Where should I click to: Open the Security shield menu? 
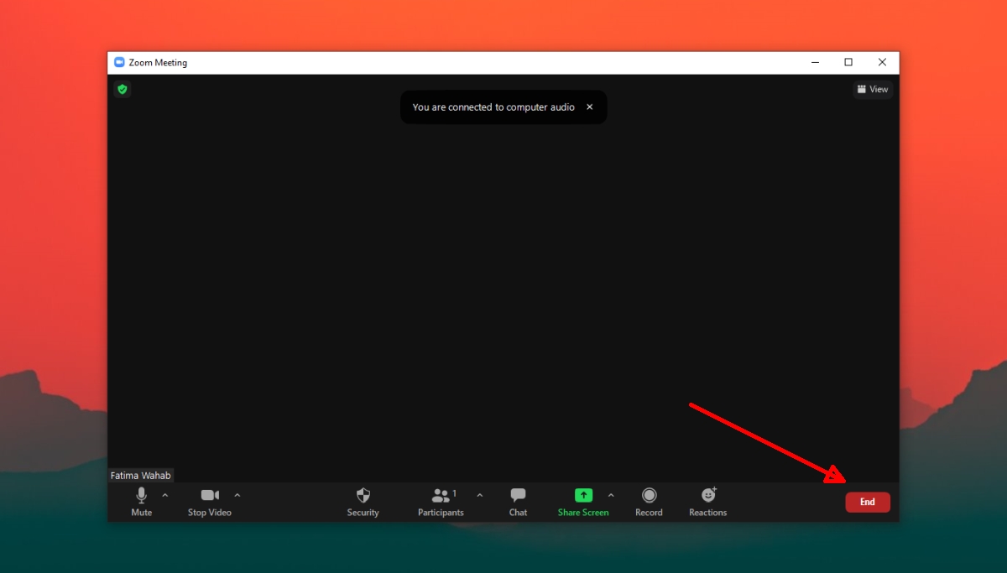363,502
